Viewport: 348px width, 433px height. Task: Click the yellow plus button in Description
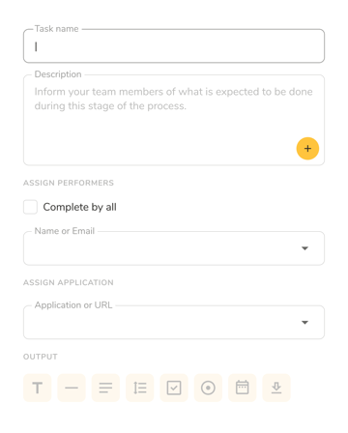[307, 149]
